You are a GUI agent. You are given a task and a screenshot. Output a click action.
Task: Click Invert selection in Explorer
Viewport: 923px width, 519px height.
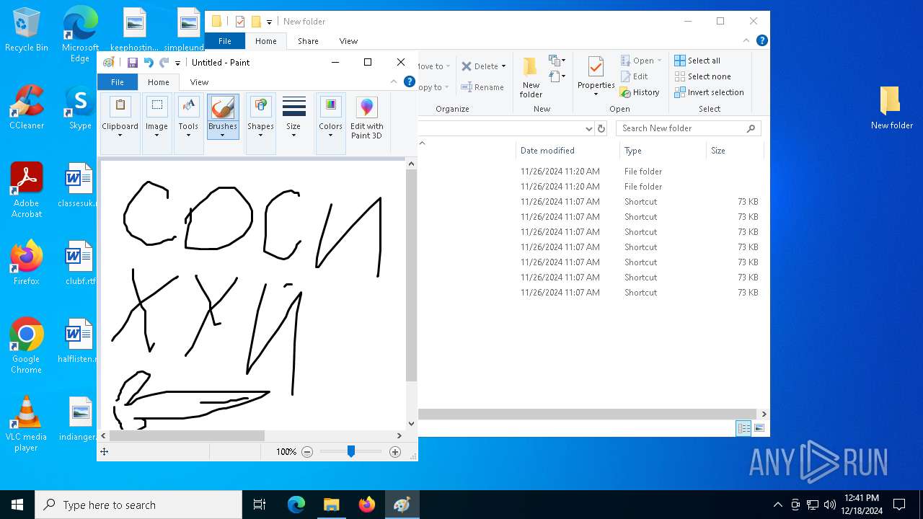click(x=709, y=92)
